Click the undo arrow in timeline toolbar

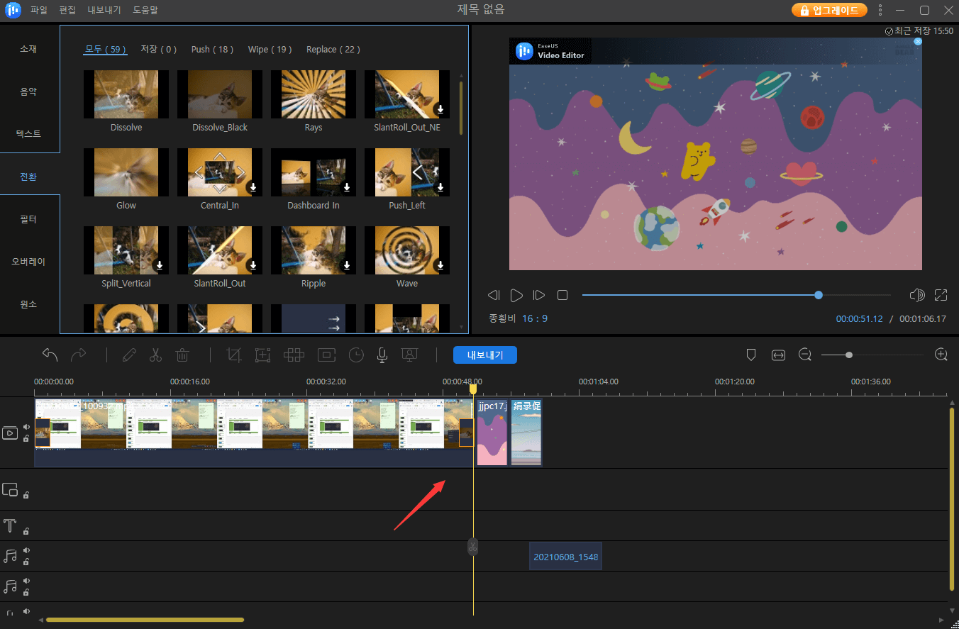click(x=50, y=355)
